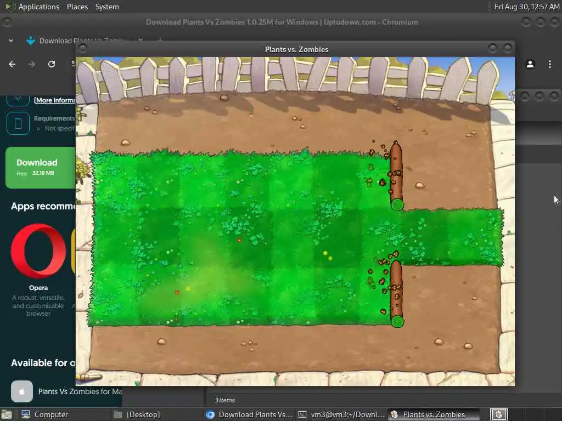
Task: Open Chromium three-dot menu
Action: click(550, 64)
